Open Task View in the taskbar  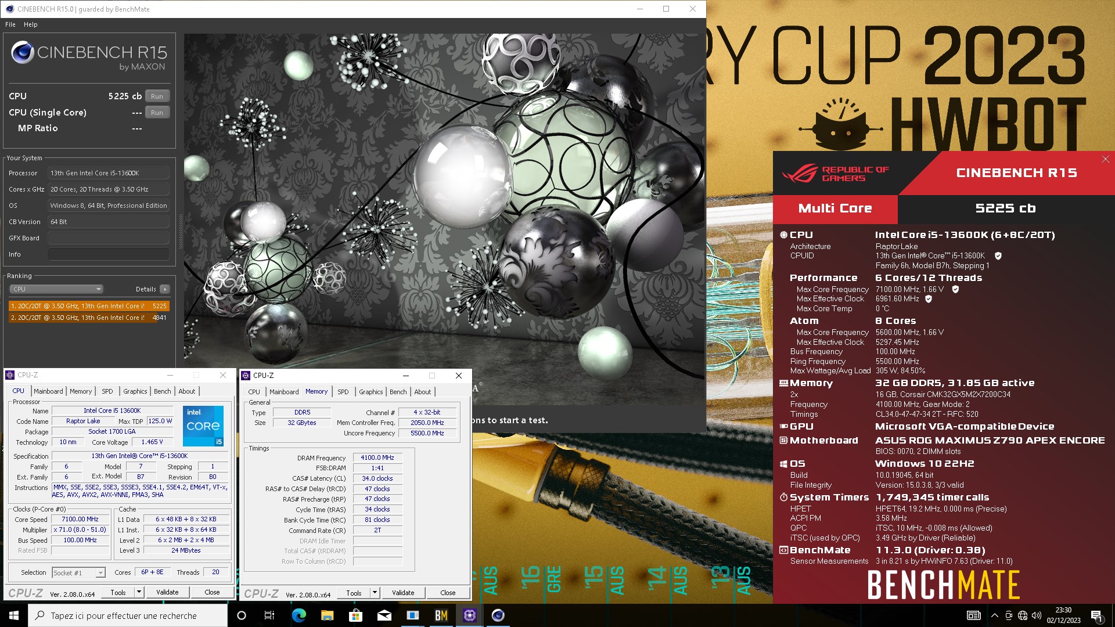pyautogui.click(x=269, y=615)
